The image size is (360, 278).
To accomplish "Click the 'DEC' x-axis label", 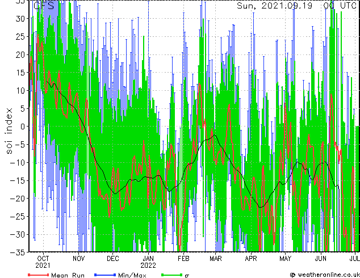I will (x=113, y=259).
